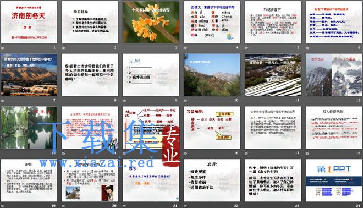The width and height of the screenshot is (363, 208).
Task: Select the 学习目标 slide thumbnail
Action: (x=90, y=22)
